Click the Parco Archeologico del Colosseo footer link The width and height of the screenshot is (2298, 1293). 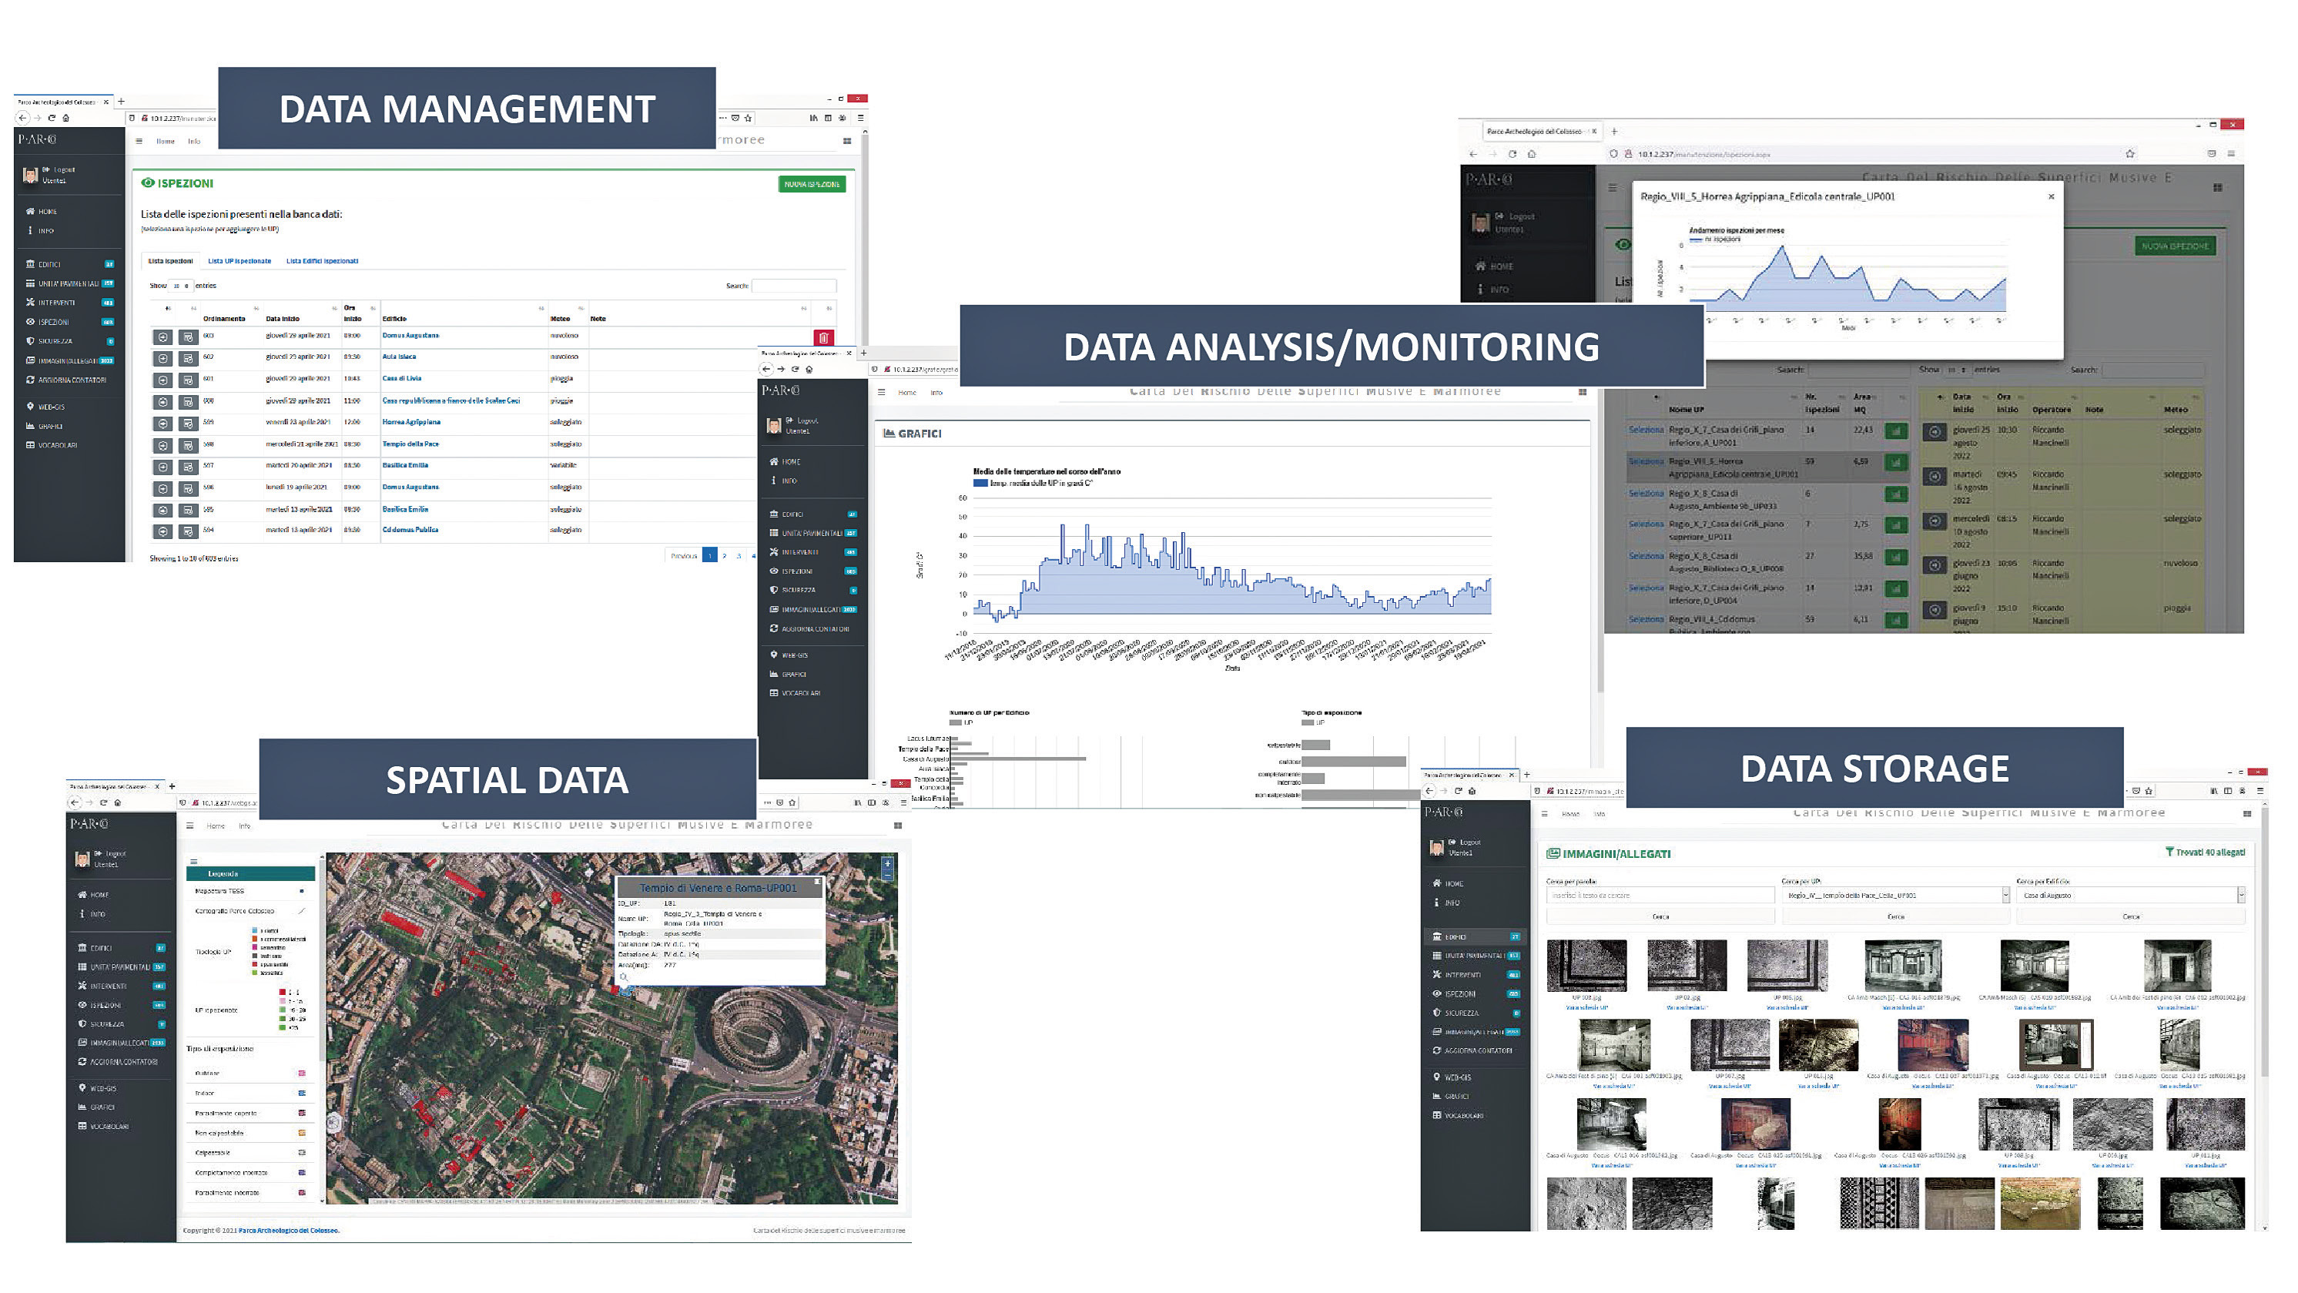288,1231
